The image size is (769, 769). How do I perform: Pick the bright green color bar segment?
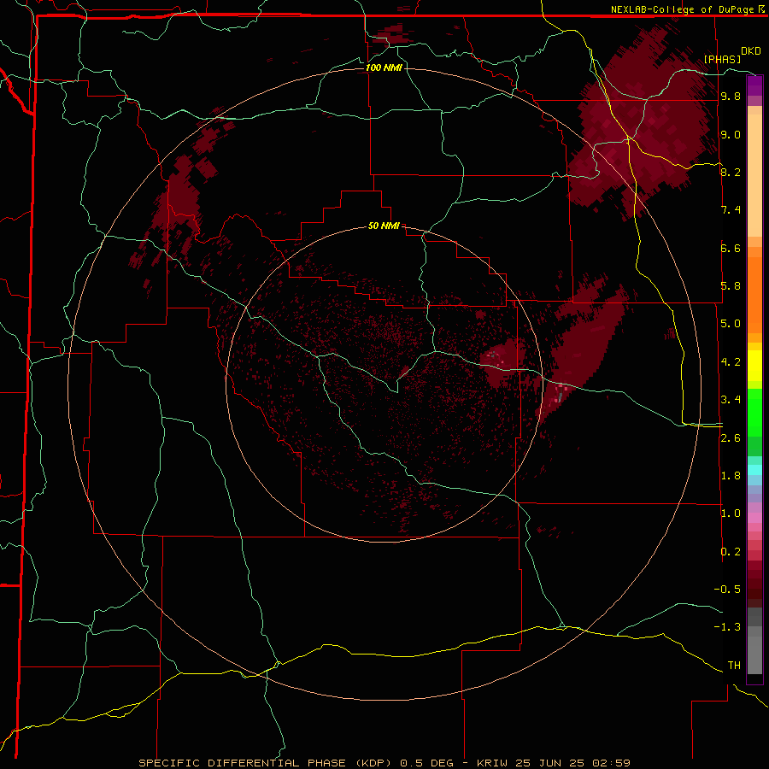coord(754,413)
